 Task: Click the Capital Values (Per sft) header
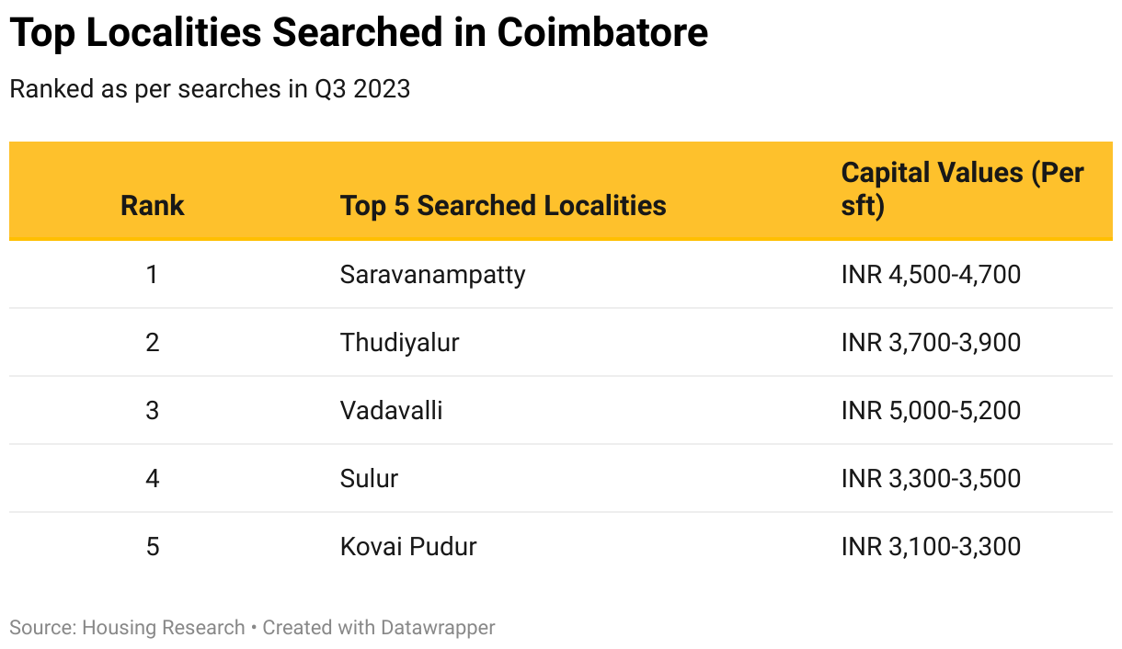pyautogui.click(x=963, y=188)
